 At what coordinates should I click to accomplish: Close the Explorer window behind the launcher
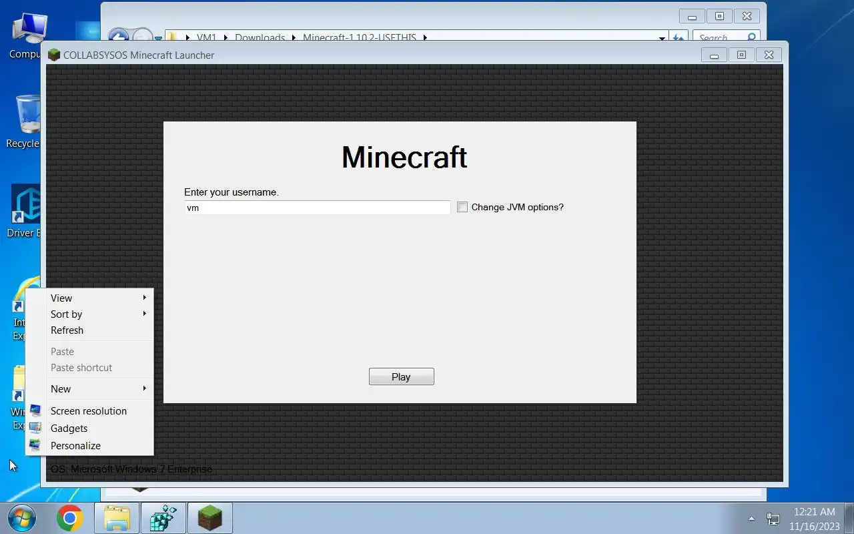click(747, 17)
